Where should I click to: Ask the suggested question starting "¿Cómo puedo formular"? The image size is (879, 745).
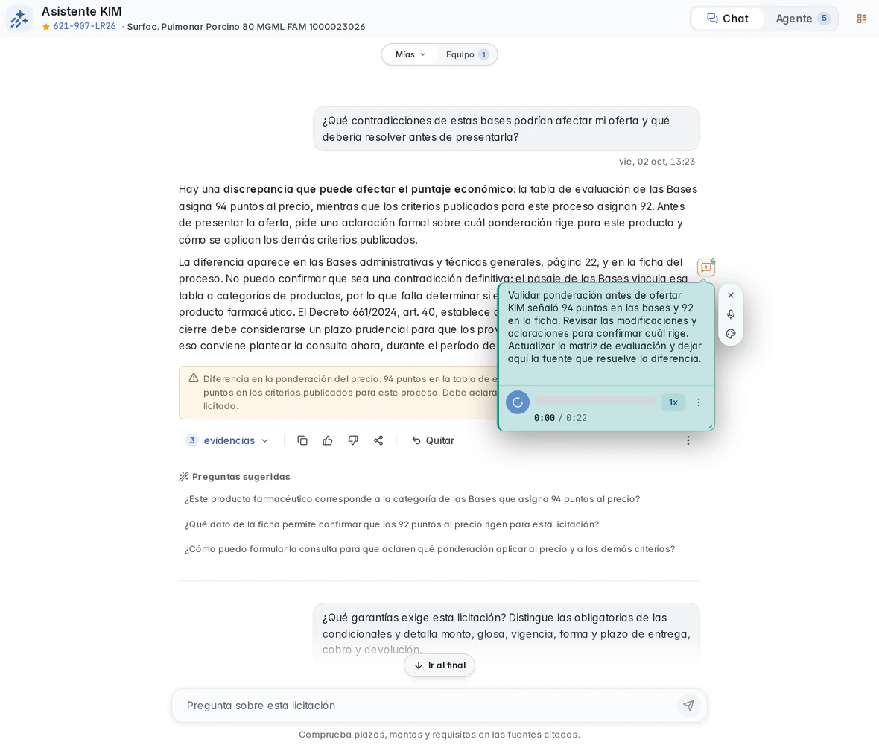point(429,549)
